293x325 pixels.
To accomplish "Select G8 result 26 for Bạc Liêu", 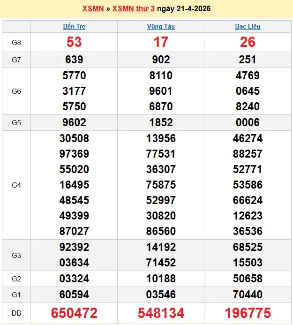I will click(x=248, y=42).
